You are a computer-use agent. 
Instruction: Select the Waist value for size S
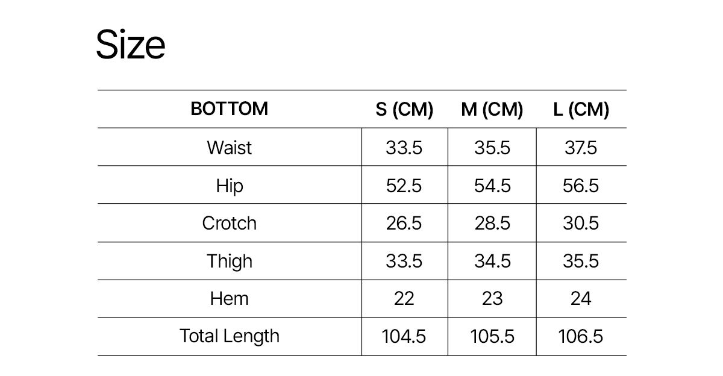(404, 148)
